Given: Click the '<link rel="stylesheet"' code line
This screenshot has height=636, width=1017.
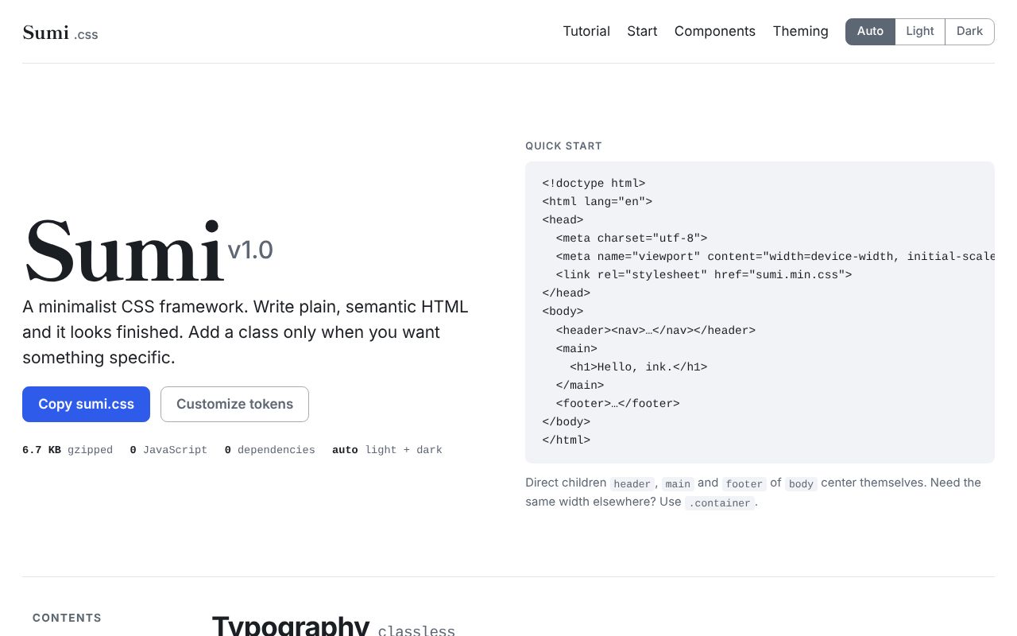Looking at the screenshot, I should (x=704, y=274).
